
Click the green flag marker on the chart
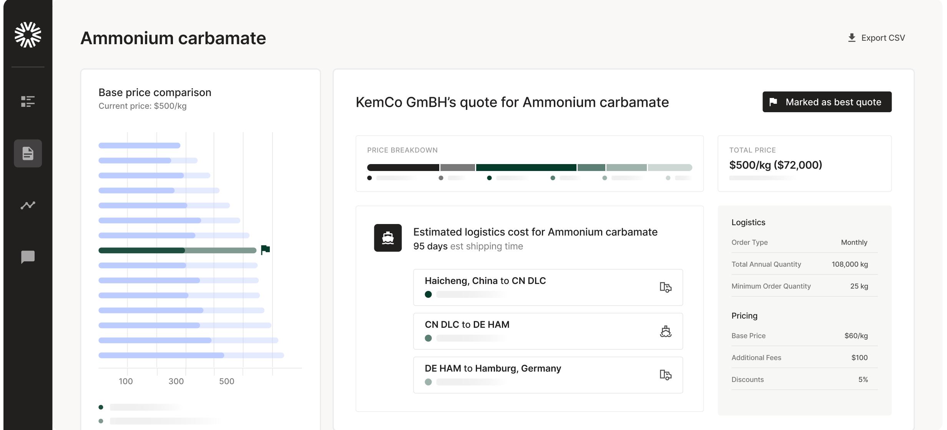tap(265, 250)
